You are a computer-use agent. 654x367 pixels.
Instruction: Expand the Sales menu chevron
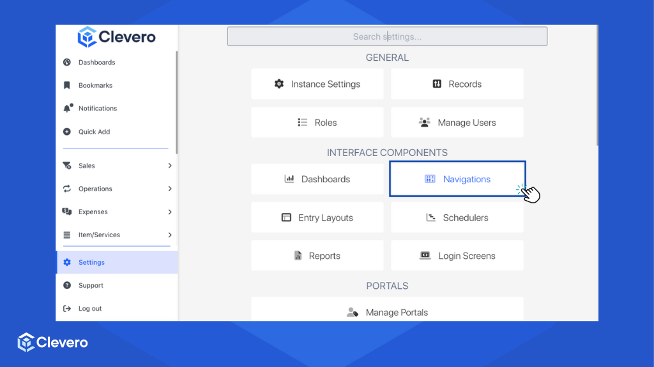[x=170, y=166]
